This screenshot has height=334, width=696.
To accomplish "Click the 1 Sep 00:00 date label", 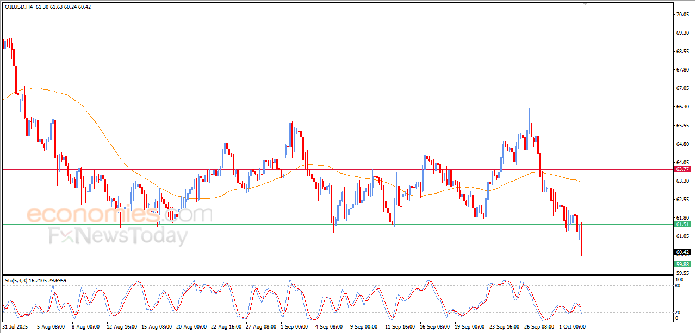I will click(294, 327).
